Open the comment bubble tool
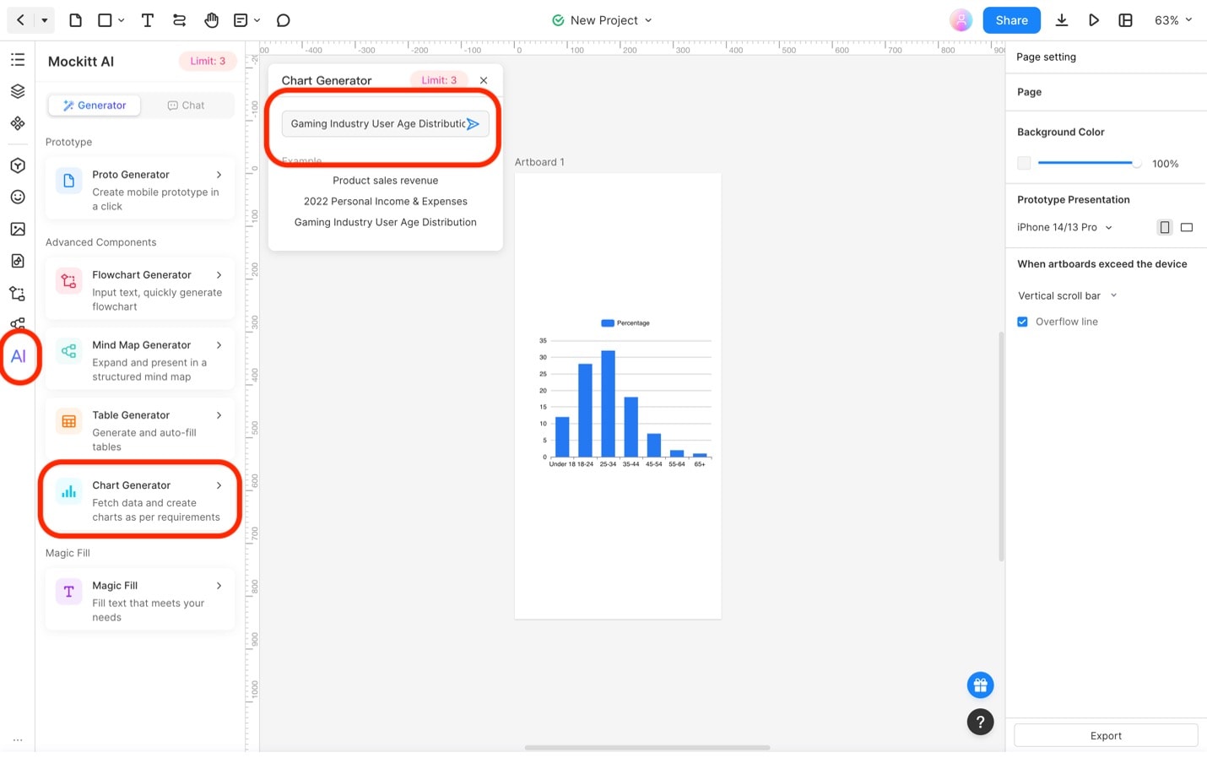The height and width of the screenshot is (758, 1207). [x=284, y=20]
